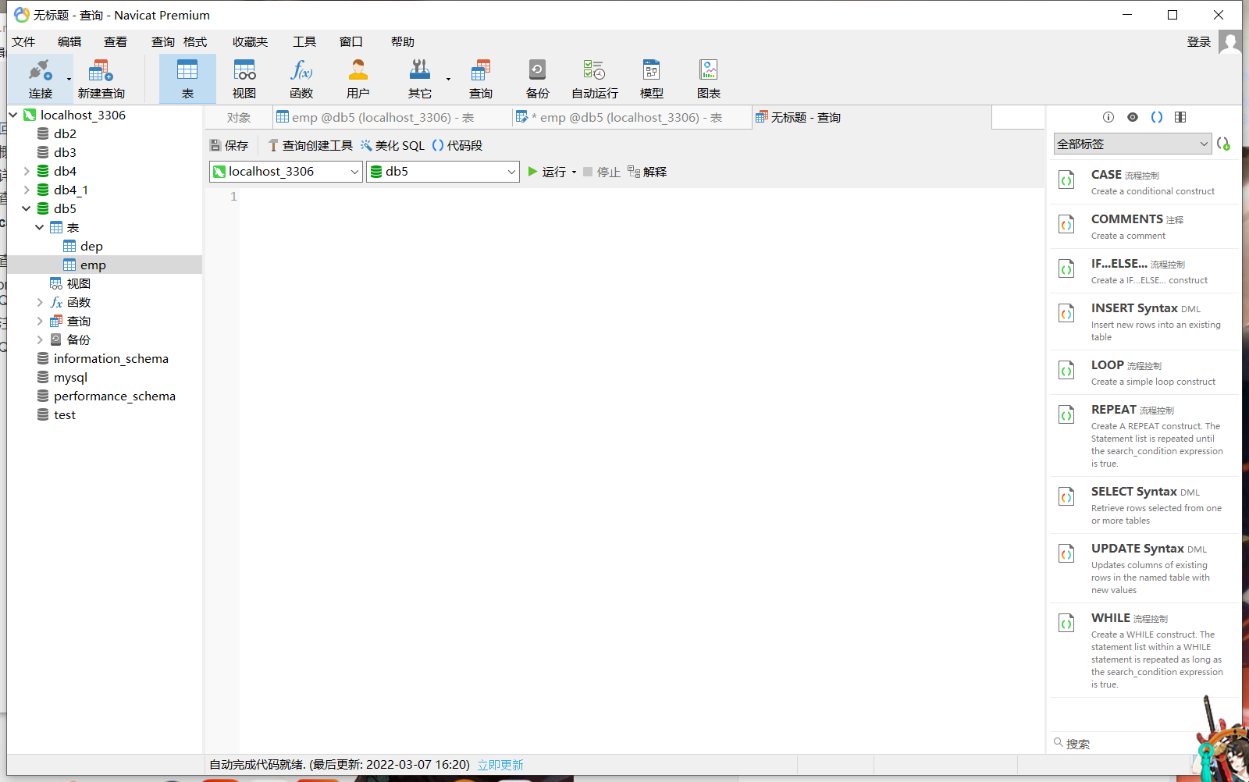The width and height of the screenshot is (1249, 782).
Task: Click into the SQL editor line 1
Action: pos(640,197)
